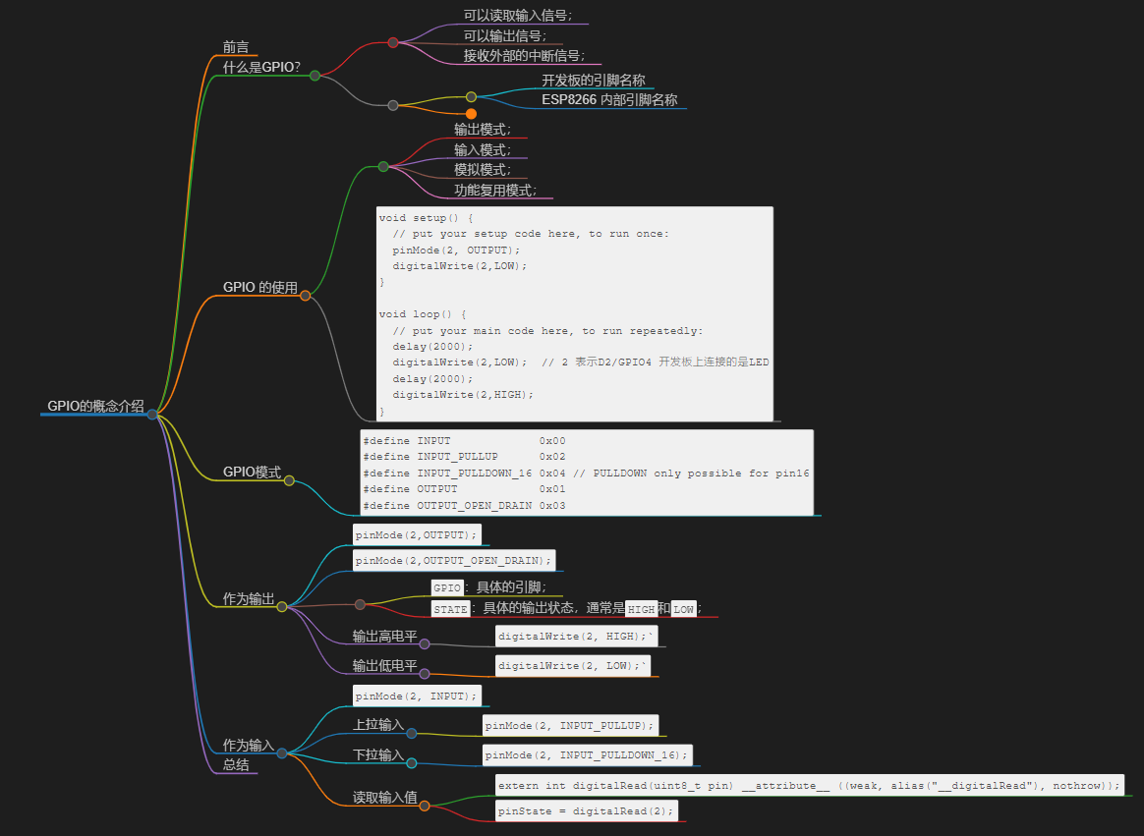1144x836 pixels.
Task: Select the 下拉输入 label
Action: coord(378,754)
